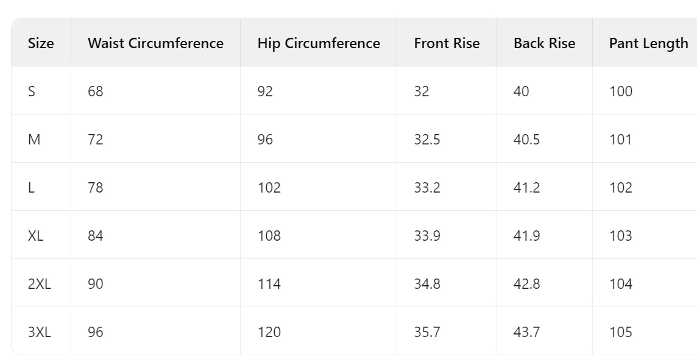Click the Back Rise column header
697x362 pixels.
[544, 43]
